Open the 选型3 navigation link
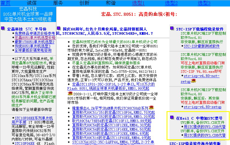Viewport: 230px width, 145px height. tap(204, 3)
